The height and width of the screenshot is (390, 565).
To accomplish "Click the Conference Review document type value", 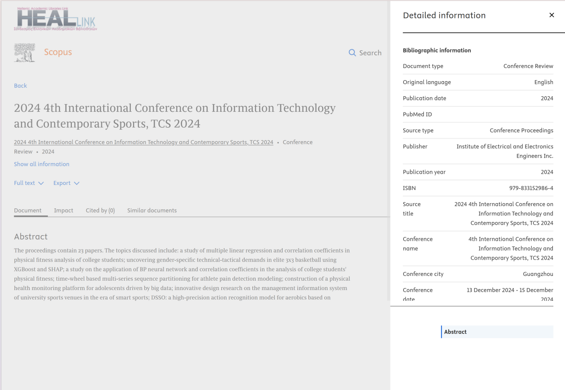I will [x=528, y=66].
